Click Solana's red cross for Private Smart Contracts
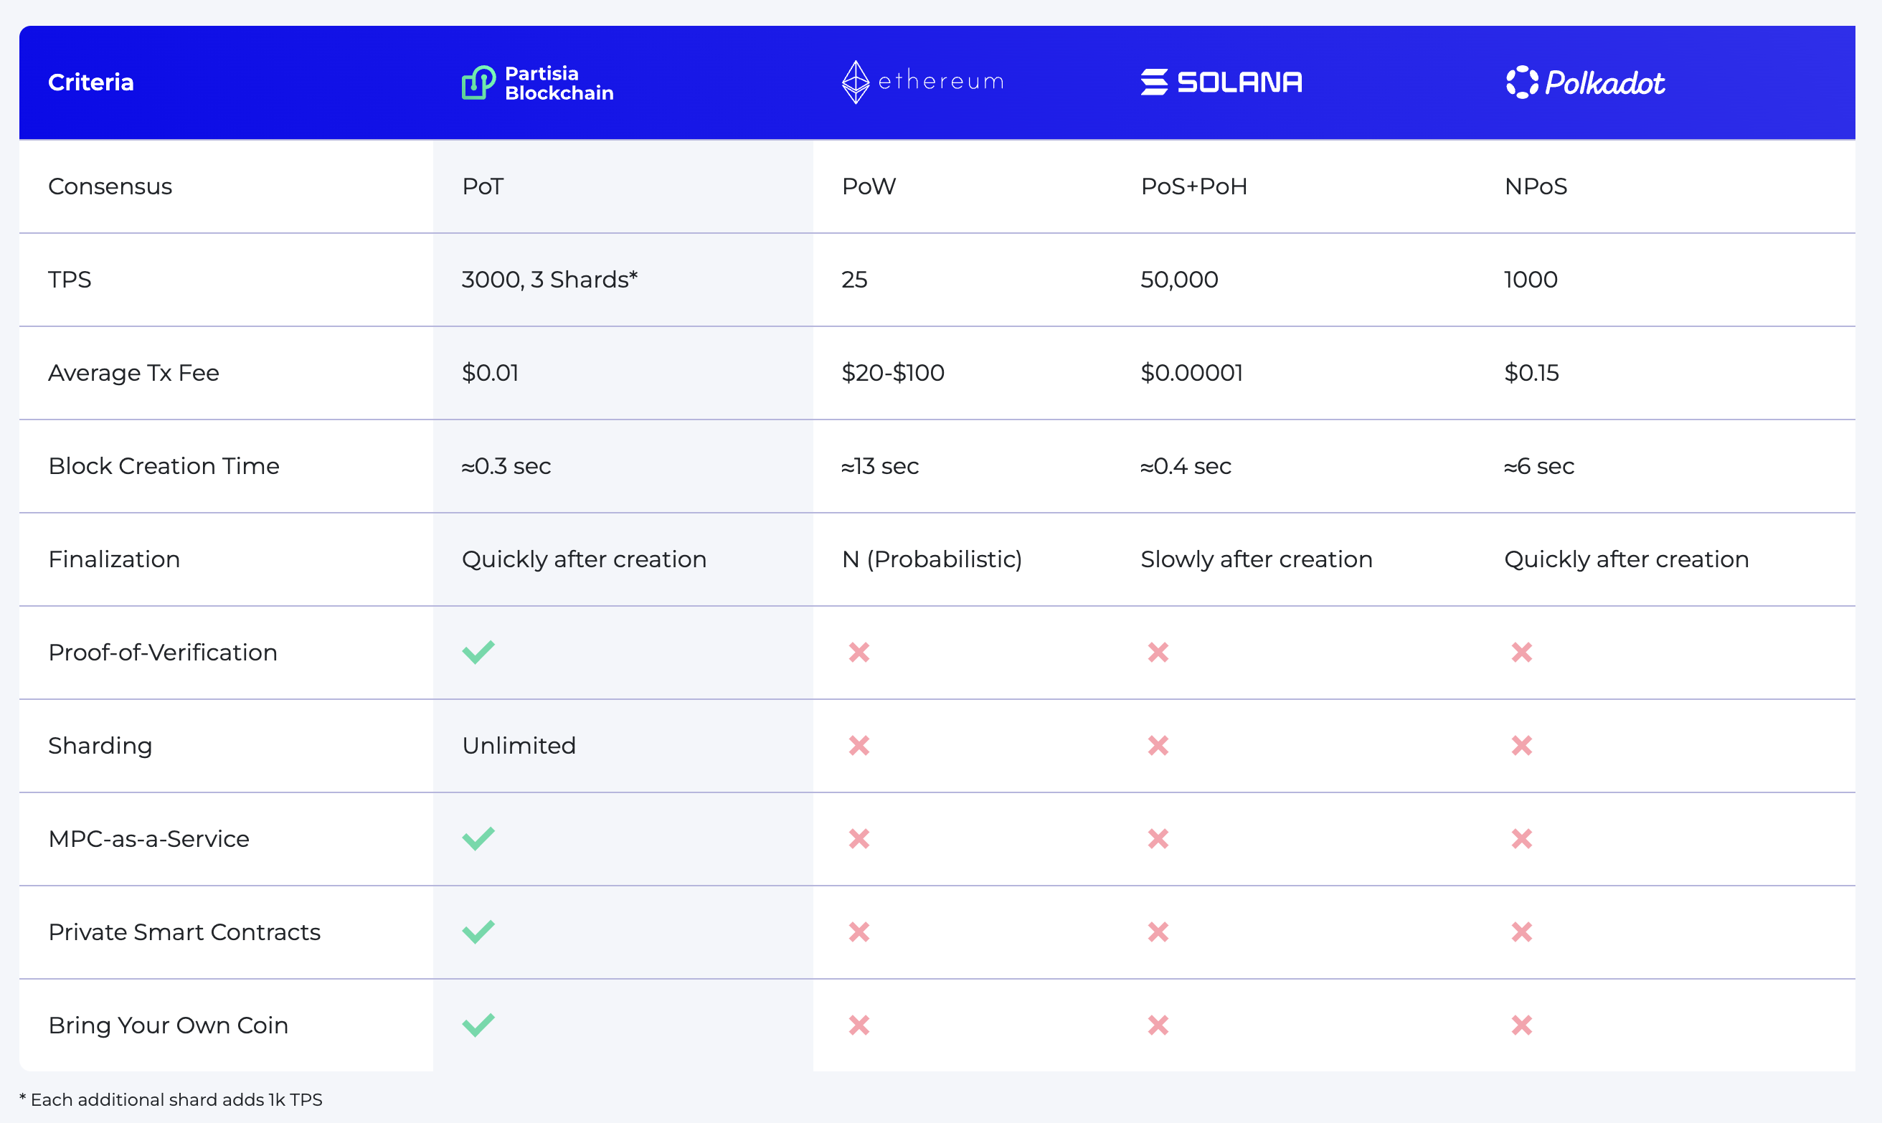The width and height of the screenshot is (1882, 1123). [1158, 932]
